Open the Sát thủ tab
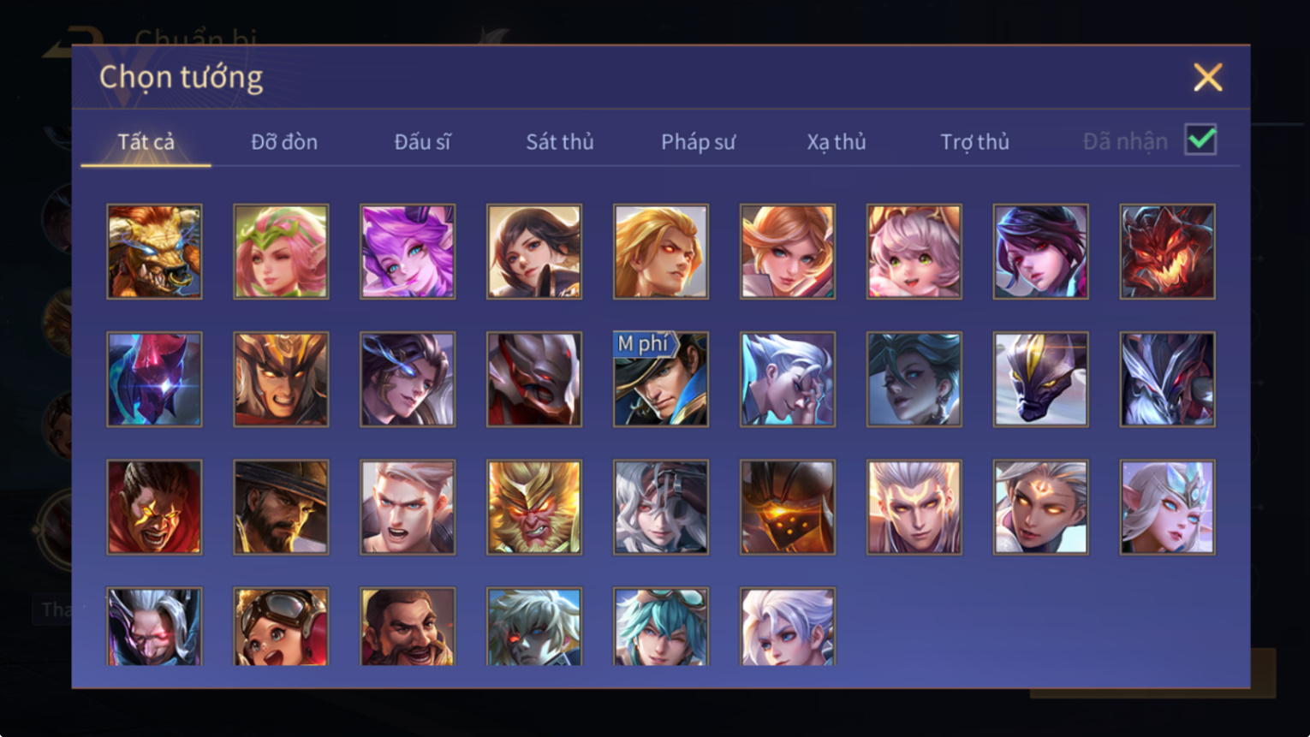Image resolution: width=1310 pixels, height=737 pixels. (x=560, y=142)
